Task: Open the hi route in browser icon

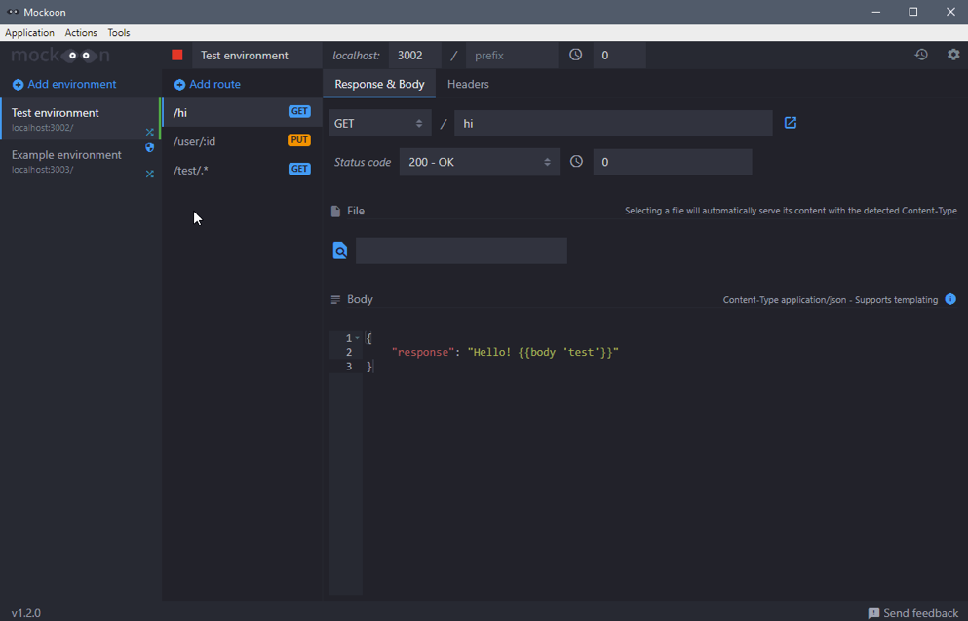Action: tap(791, 123)
